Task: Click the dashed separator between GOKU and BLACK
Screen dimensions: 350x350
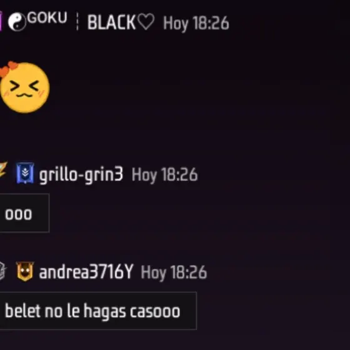Action: click(77, 21)
